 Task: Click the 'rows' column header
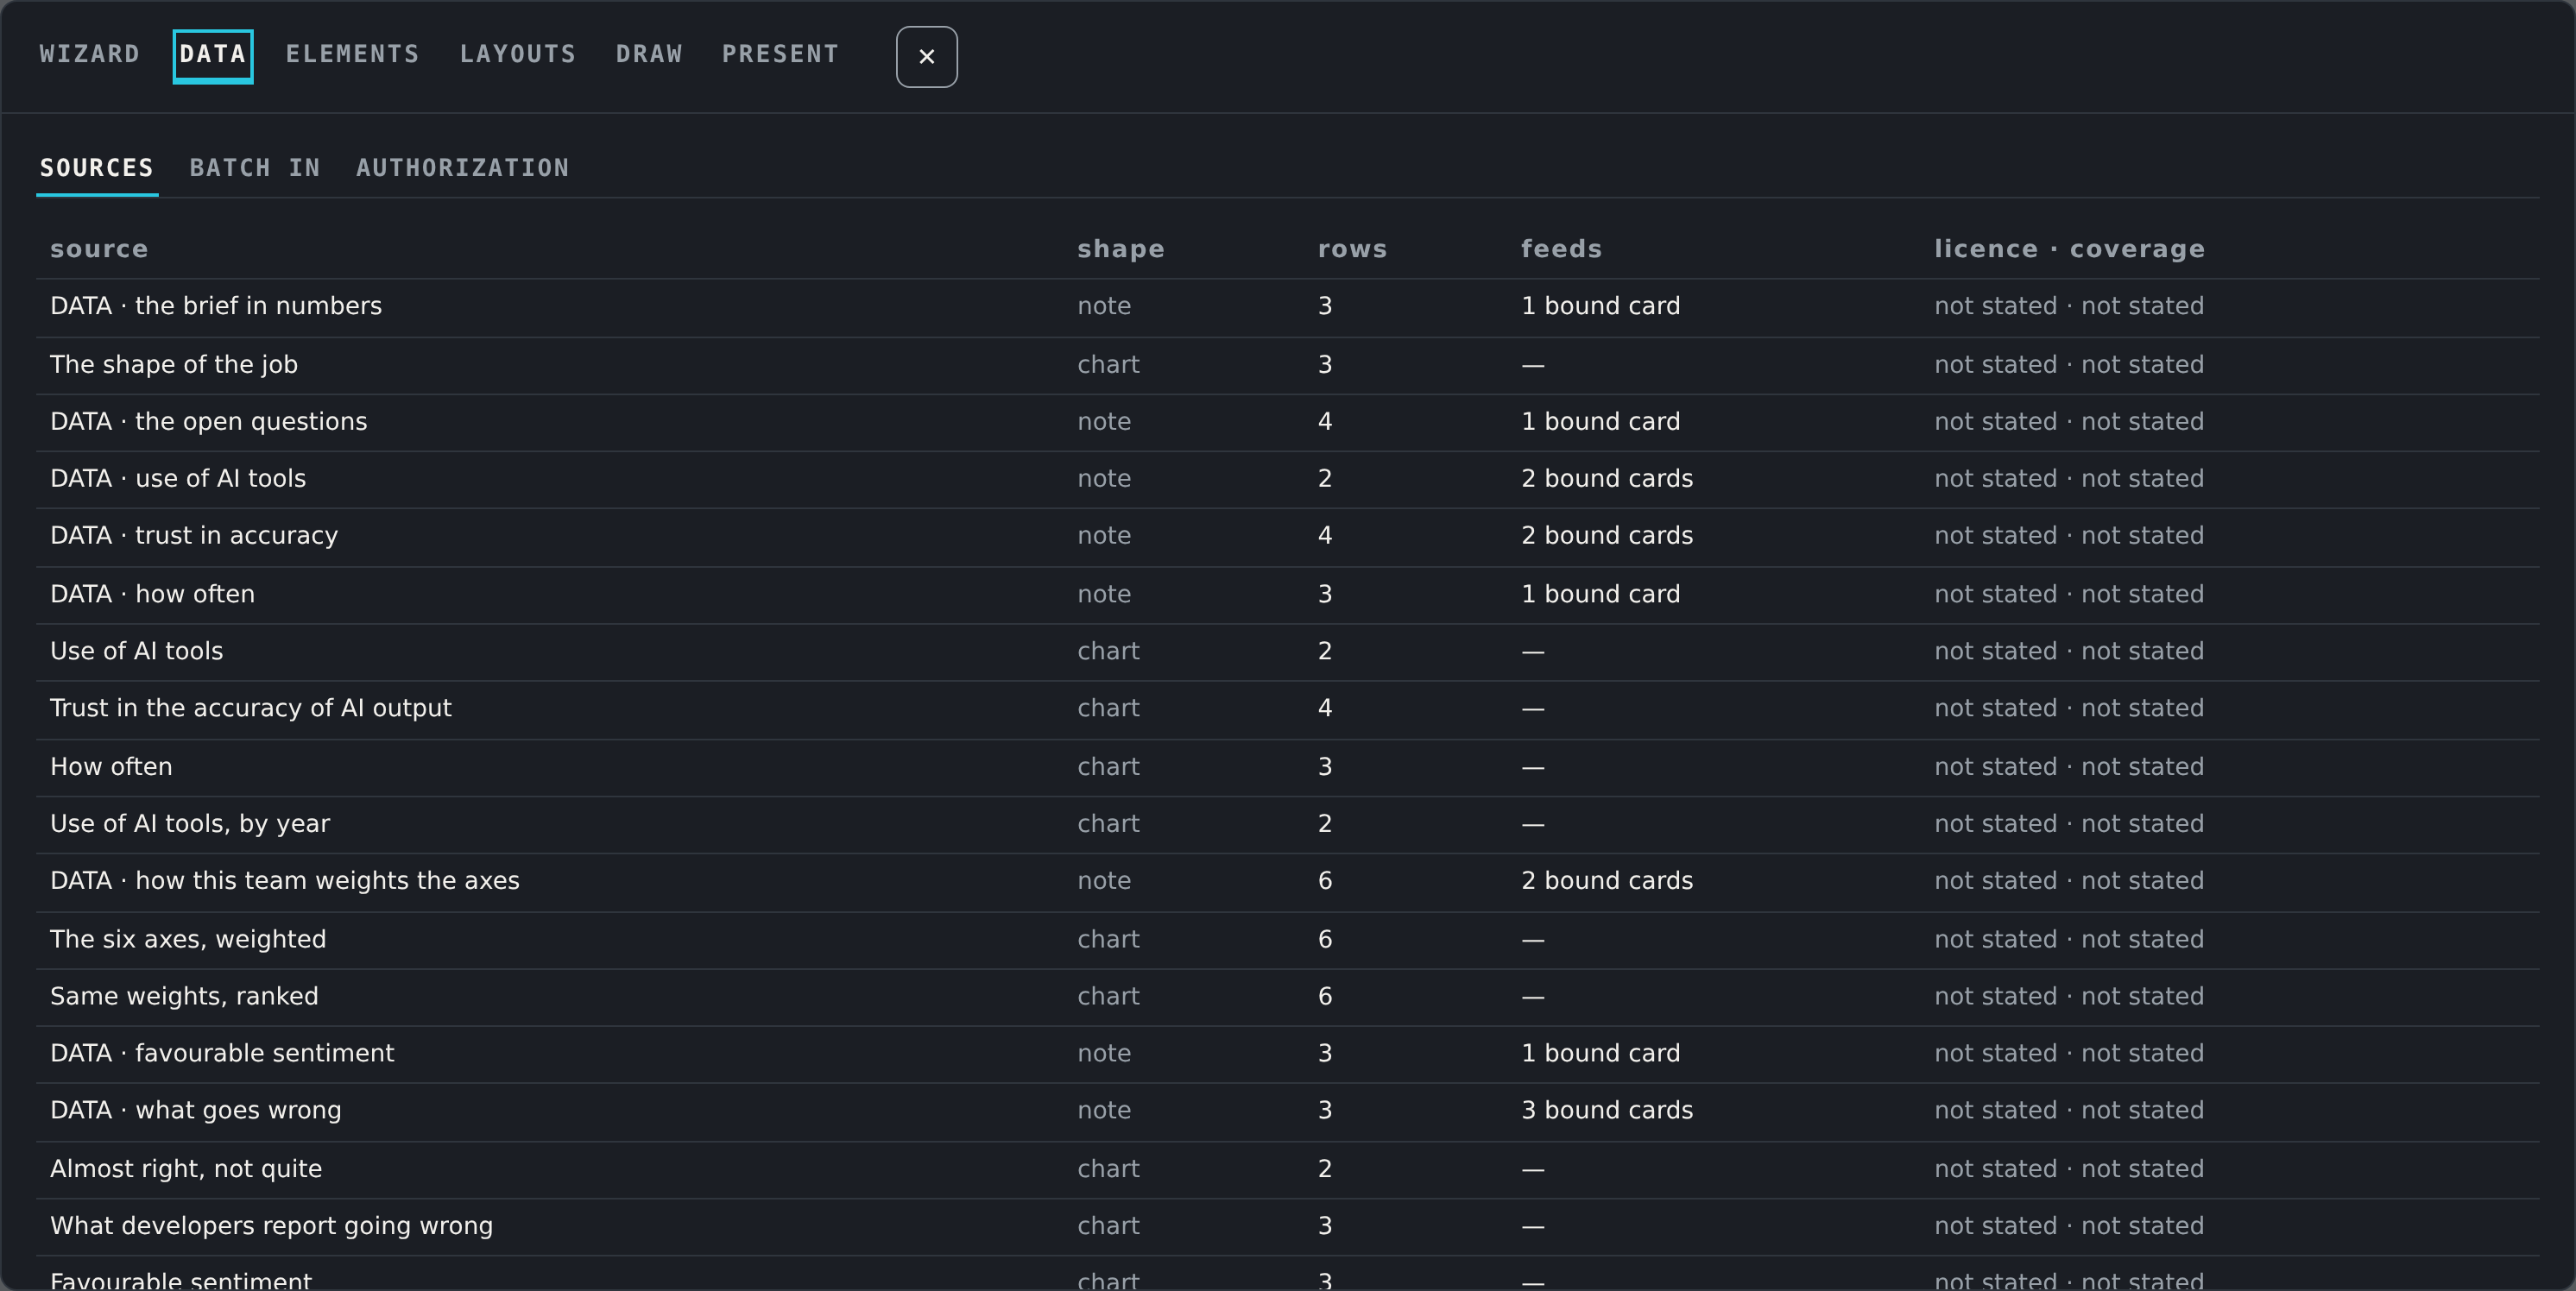[x=1352, y=249]
